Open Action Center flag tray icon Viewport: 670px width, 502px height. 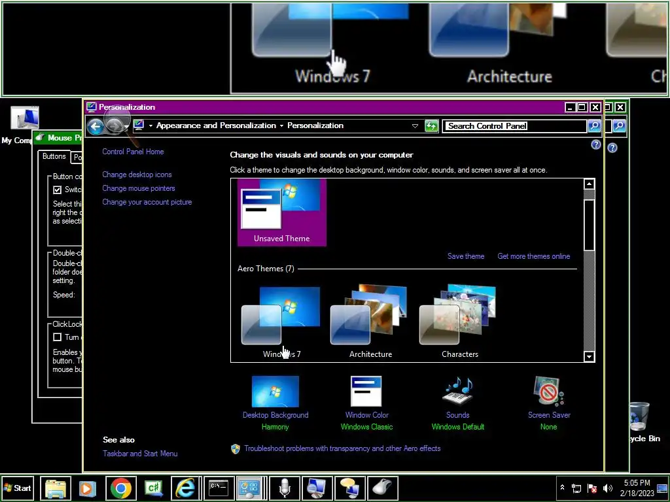[x=592, y=488]
